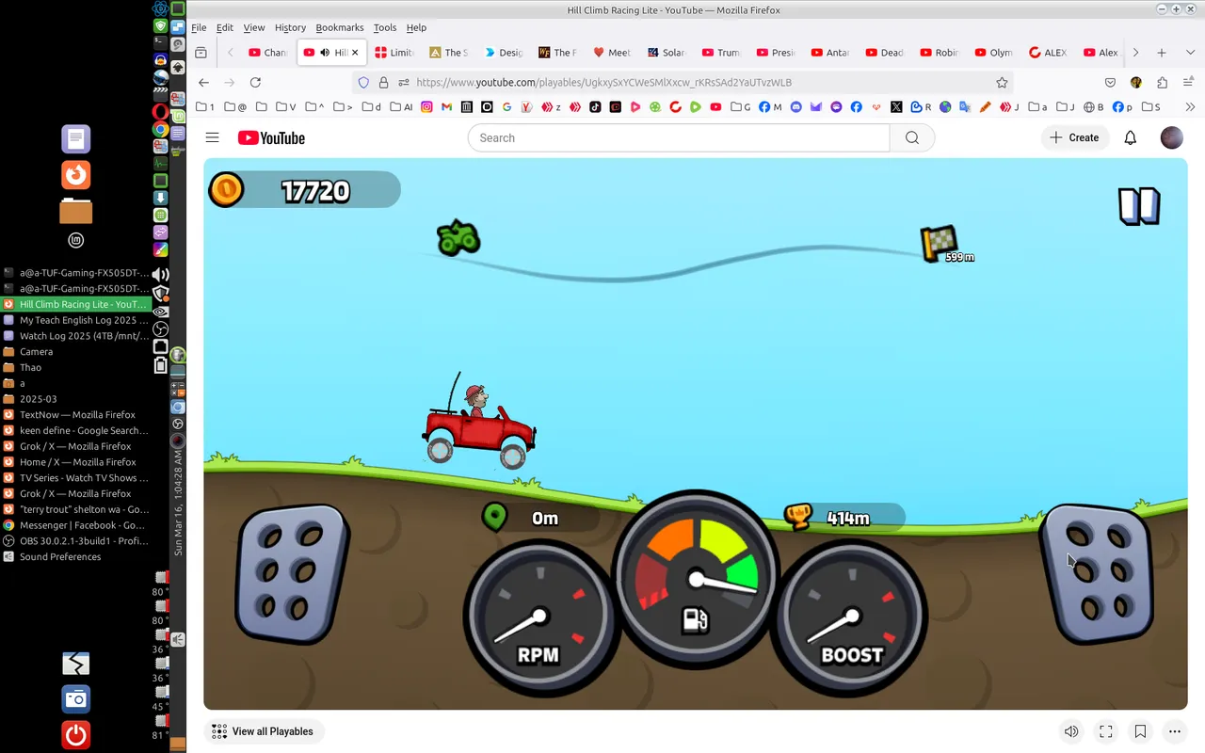The width and height of the screenshot is (1205, 753).
Task: Click the green location pin beside 0m
Action: coord(494,517)
